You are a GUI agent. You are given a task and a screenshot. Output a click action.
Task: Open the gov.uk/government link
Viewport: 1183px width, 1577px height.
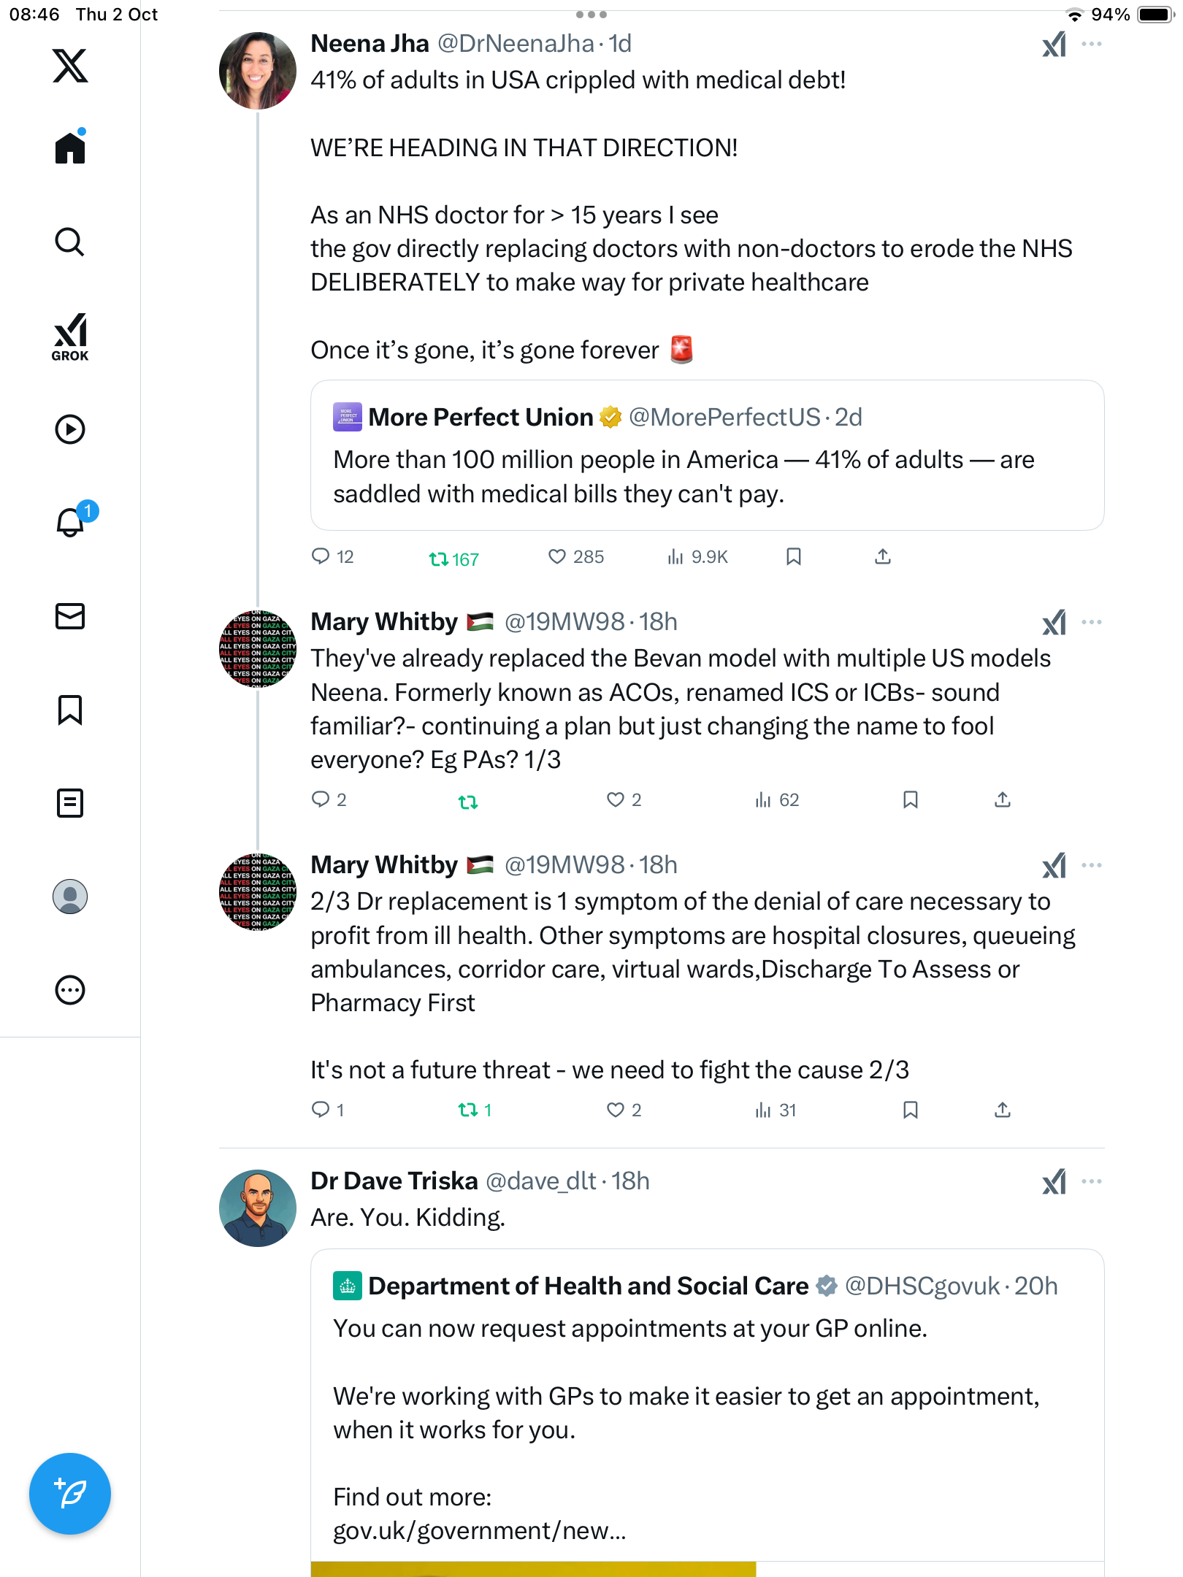480,1530
